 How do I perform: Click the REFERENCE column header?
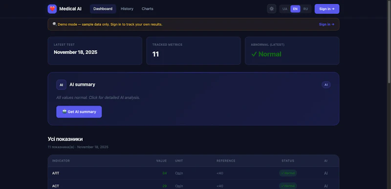(226, 161)
